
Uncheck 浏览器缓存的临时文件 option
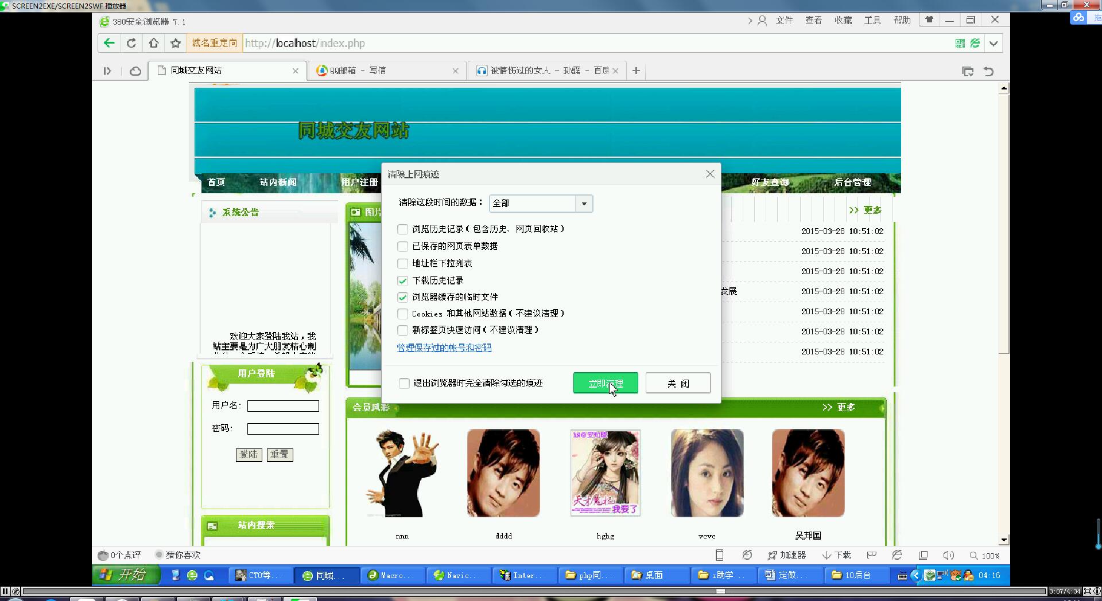tap(403, 297)
